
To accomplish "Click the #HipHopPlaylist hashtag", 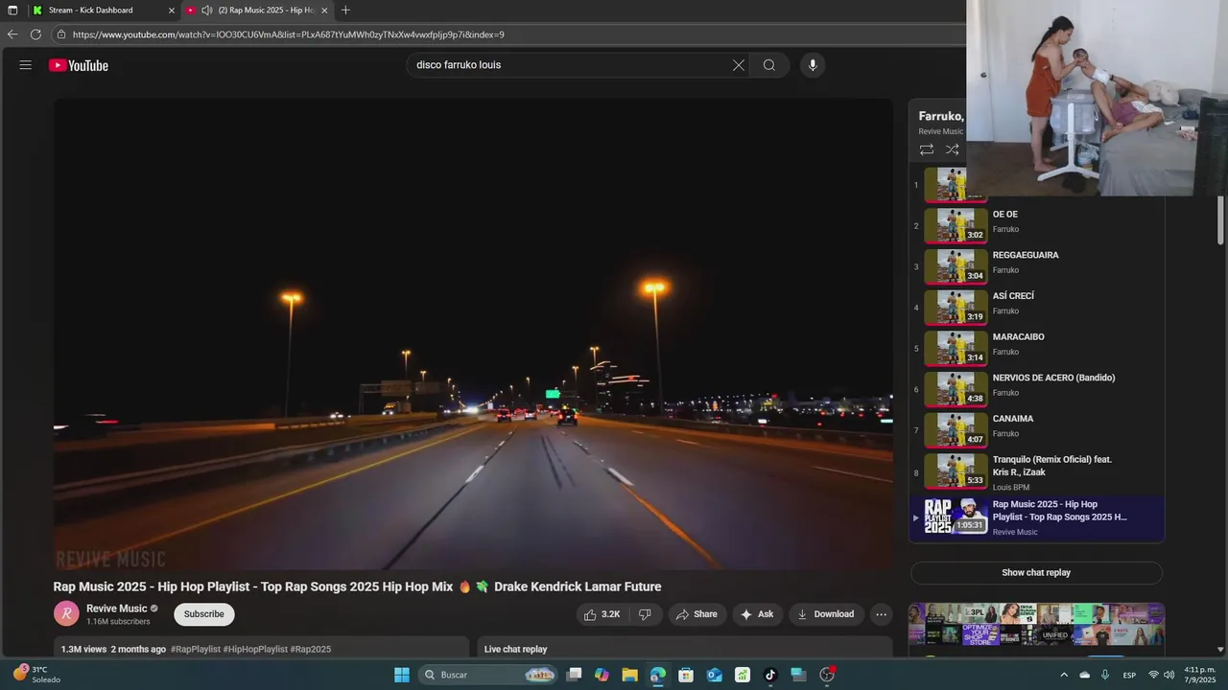I will coord(255,650).
